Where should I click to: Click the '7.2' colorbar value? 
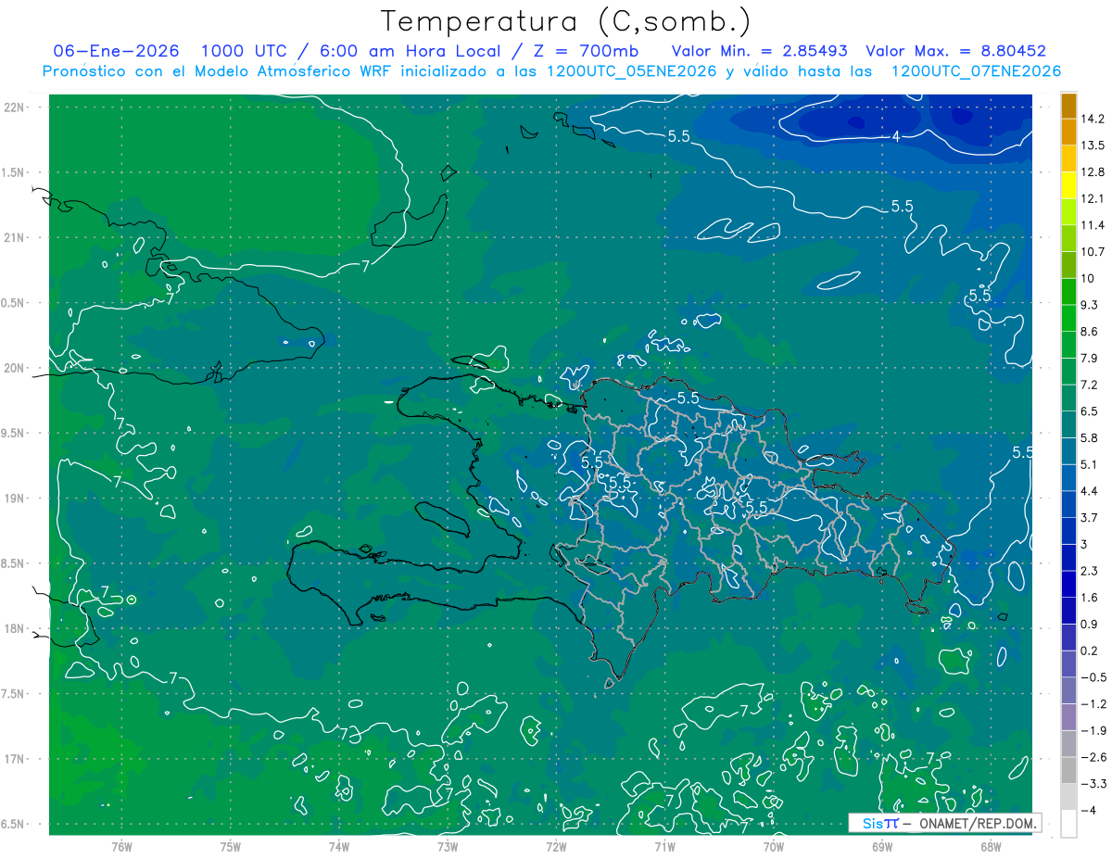[x=1090, y=385]
